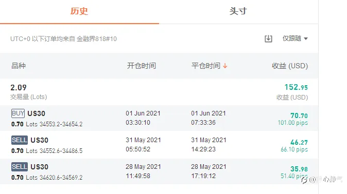Click the 金融界818#10 source text

pos(96,39)
